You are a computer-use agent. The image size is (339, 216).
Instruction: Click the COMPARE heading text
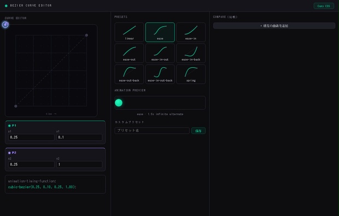click(225, 17)
